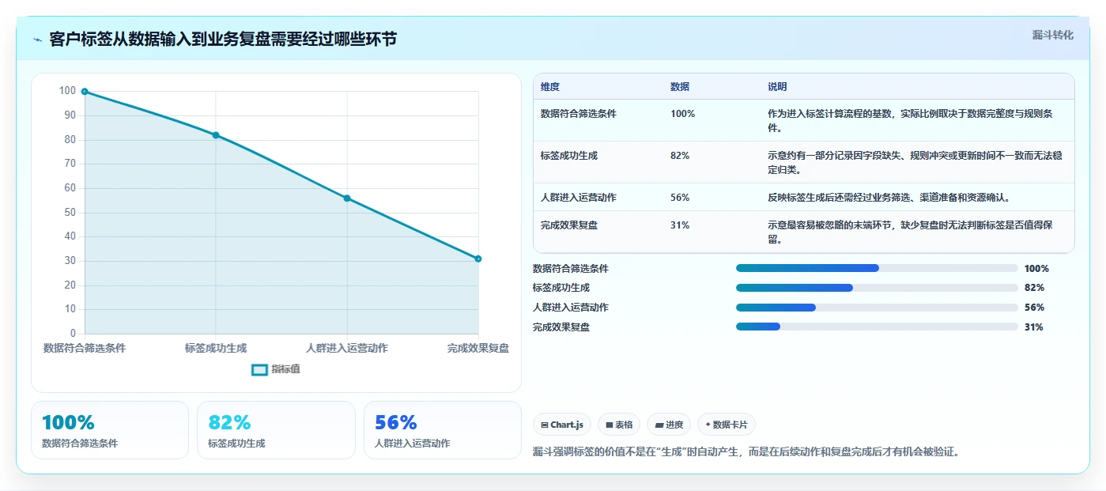Screen dimensions: 1106x491
Task: Click the 100% value in table
Action: 682,114
